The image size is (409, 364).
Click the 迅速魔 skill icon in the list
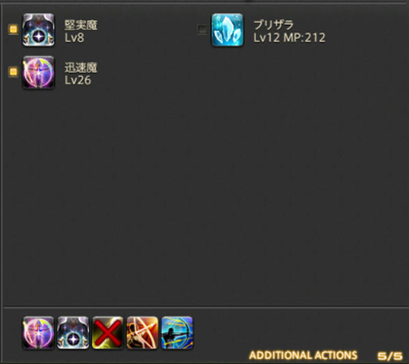coord(38,72)
